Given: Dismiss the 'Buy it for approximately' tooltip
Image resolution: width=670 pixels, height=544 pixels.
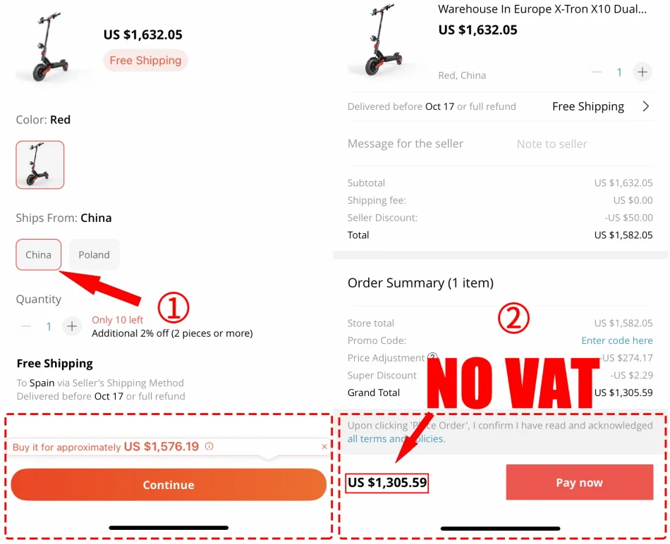Looking at the screenshot, I should 324,447.
